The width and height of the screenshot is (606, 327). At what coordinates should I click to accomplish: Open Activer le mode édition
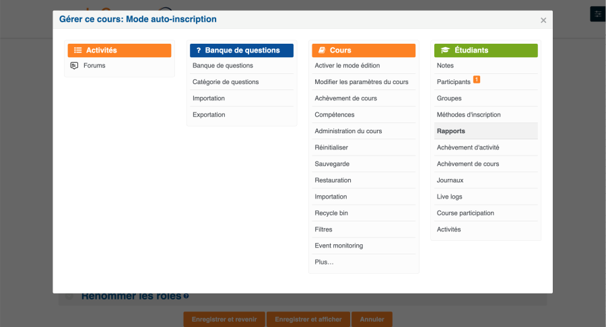[347, 66]
